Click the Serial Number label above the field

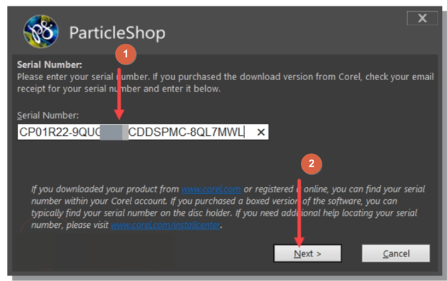[x=48, y=115]
